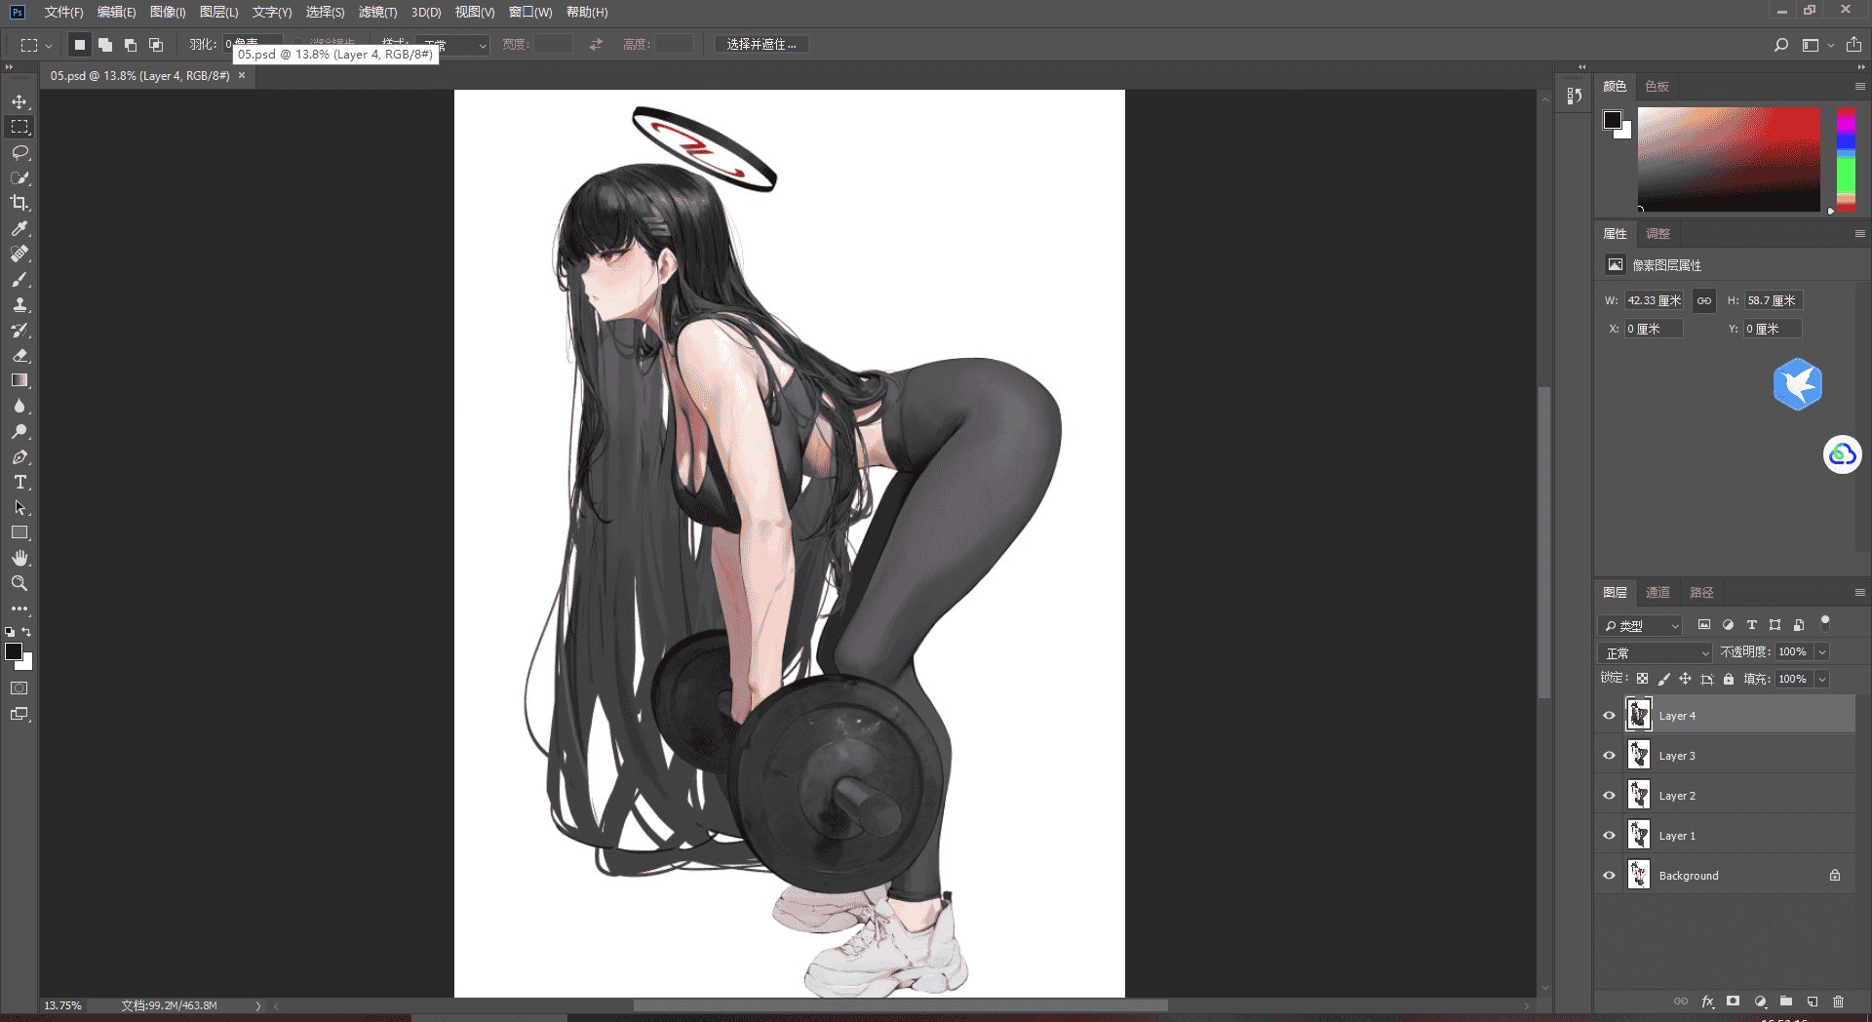The width and height of the screenshot is (1872, 1022).
Task: Hide Layer 2 with eye icon
Action: [1610, 796]
